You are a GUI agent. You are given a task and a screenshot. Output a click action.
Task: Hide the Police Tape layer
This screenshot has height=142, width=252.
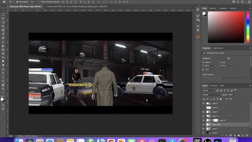203,125
